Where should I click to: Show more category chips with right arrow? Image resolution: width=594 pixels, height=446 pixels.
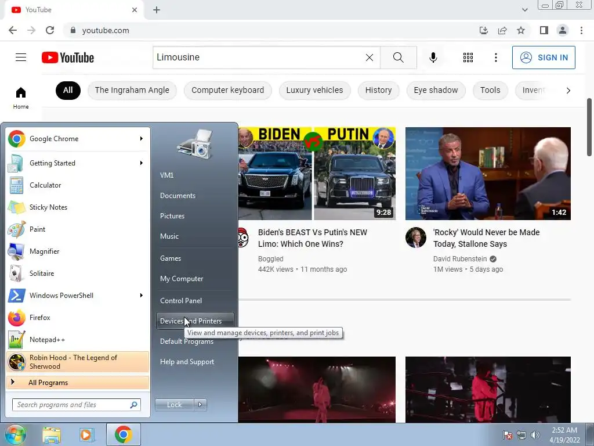pyautogui.click(x=568, y=90)
